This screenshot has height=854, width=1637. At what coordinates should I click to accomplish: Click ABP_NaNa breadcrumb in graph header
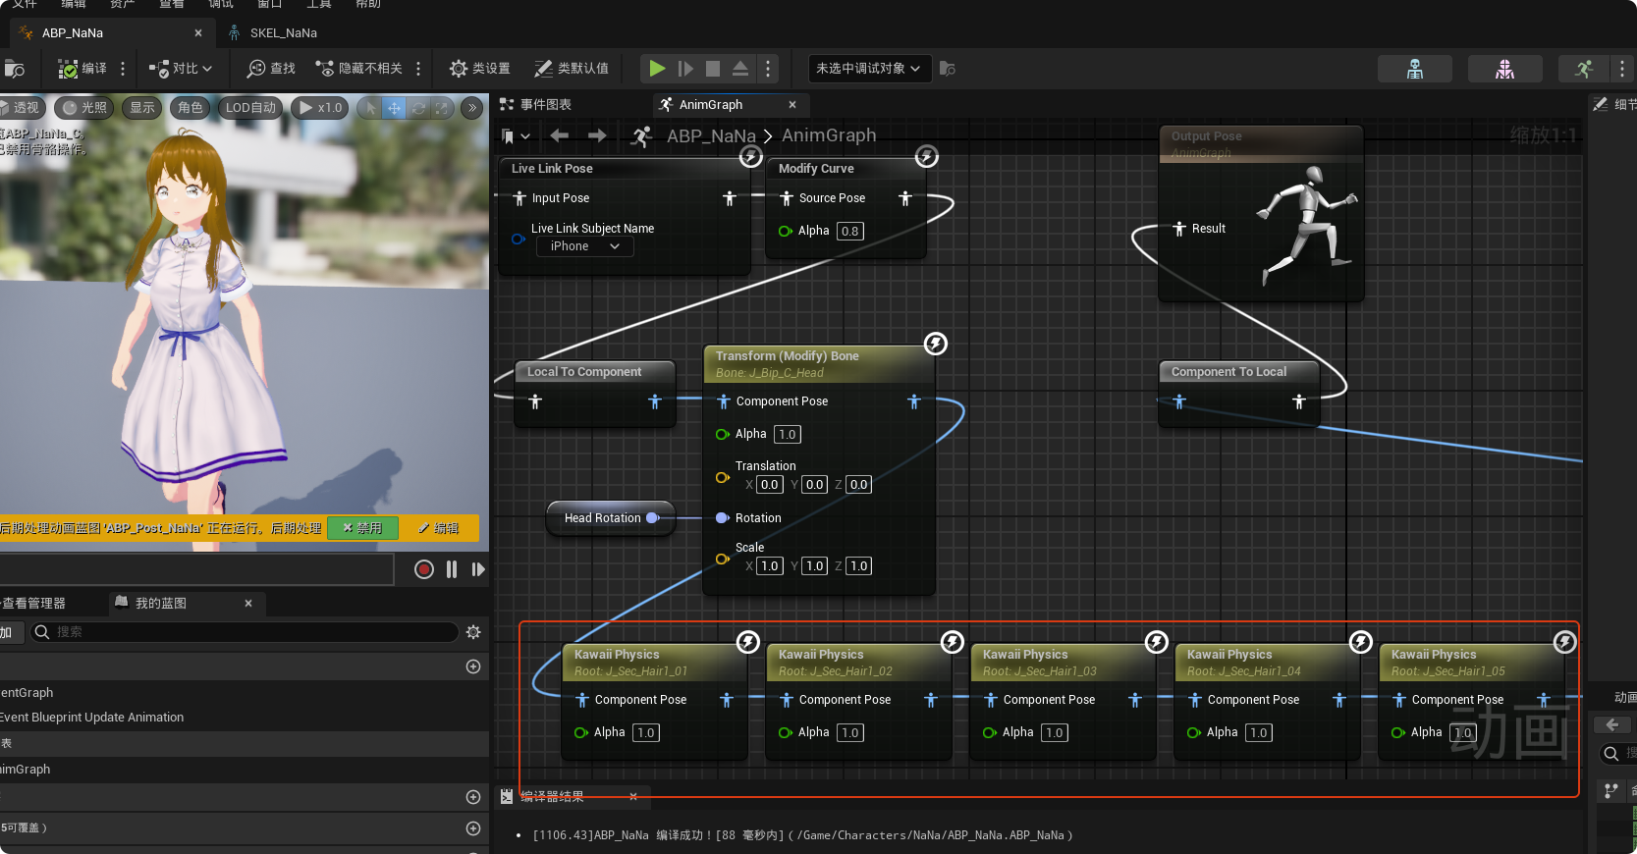711,136
